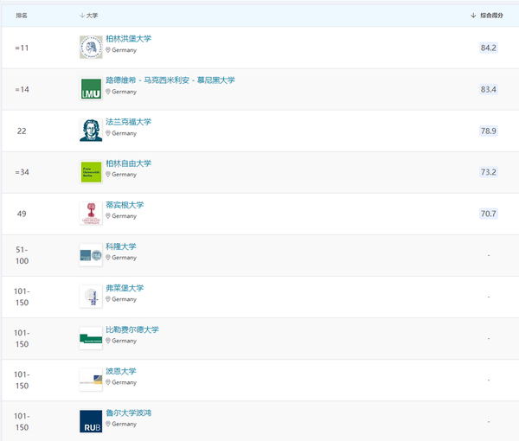Sort by the 综合得分 column header

point(487,16)
